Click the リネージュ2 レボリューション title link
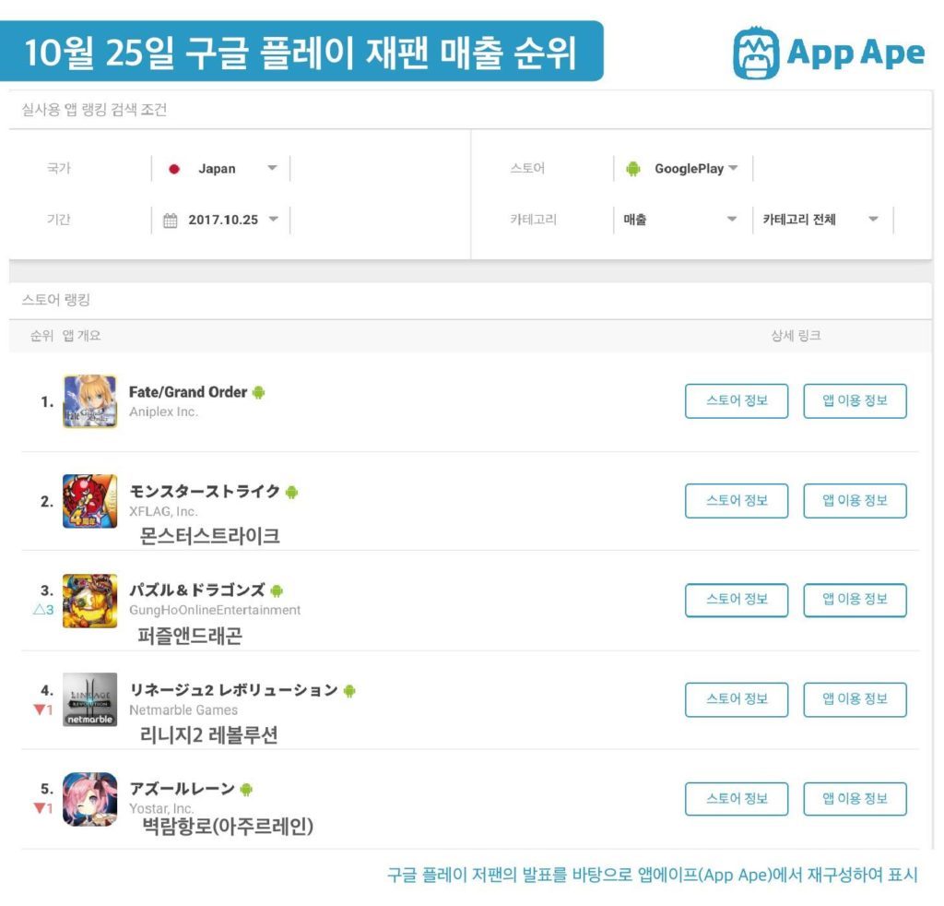 [233, 690]
